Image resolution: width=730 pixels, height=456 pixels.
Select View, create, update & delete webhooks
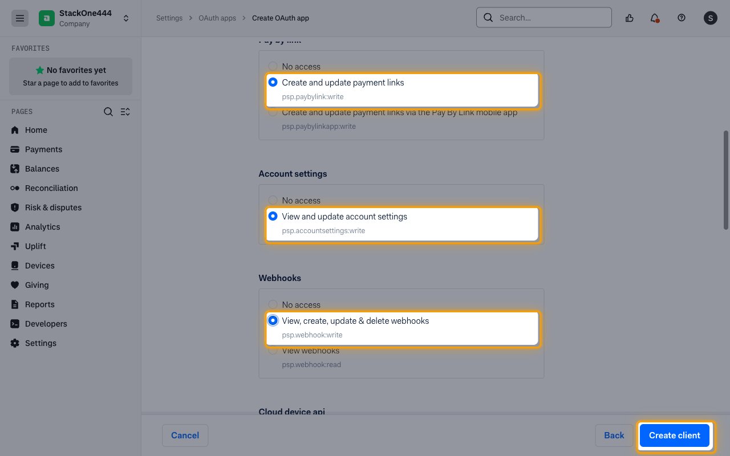coord(273,321)
